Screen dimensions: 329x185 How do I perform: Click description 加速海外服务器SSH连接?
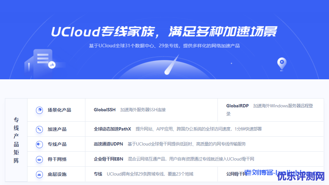tap(143, 110)
